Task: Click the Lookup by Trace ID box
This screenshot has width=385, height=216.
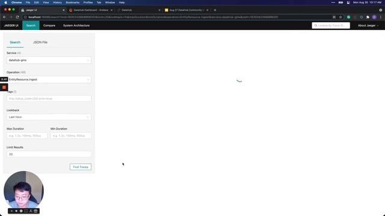Action: 331,25
